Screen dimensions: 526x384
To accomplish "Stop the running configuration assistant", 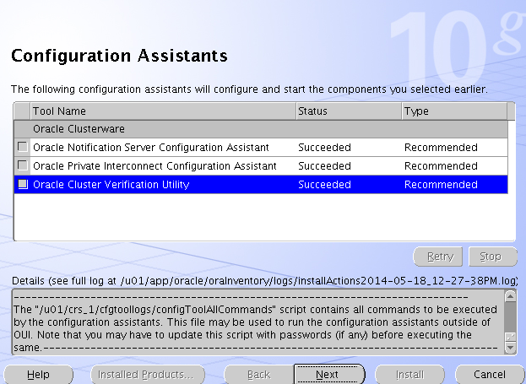I will click(493, 257).
